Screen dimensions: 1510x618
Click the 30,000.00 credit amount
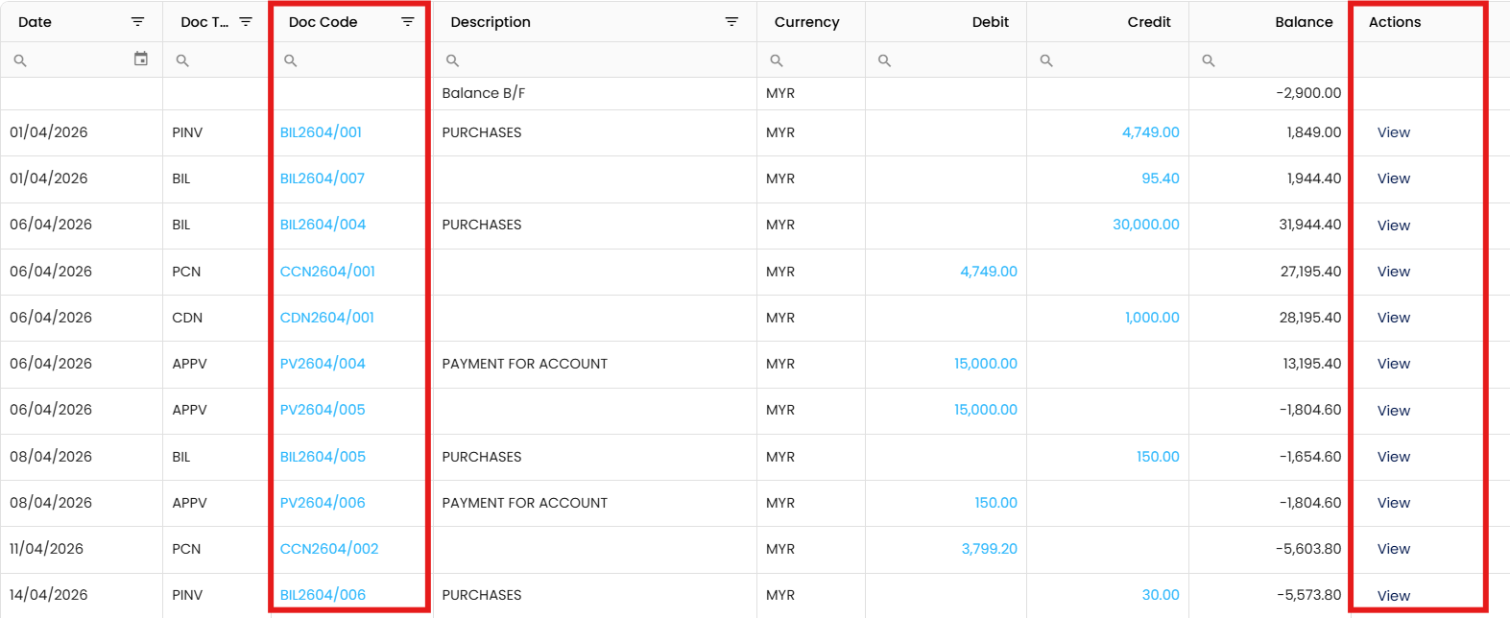coord(1145,225)
